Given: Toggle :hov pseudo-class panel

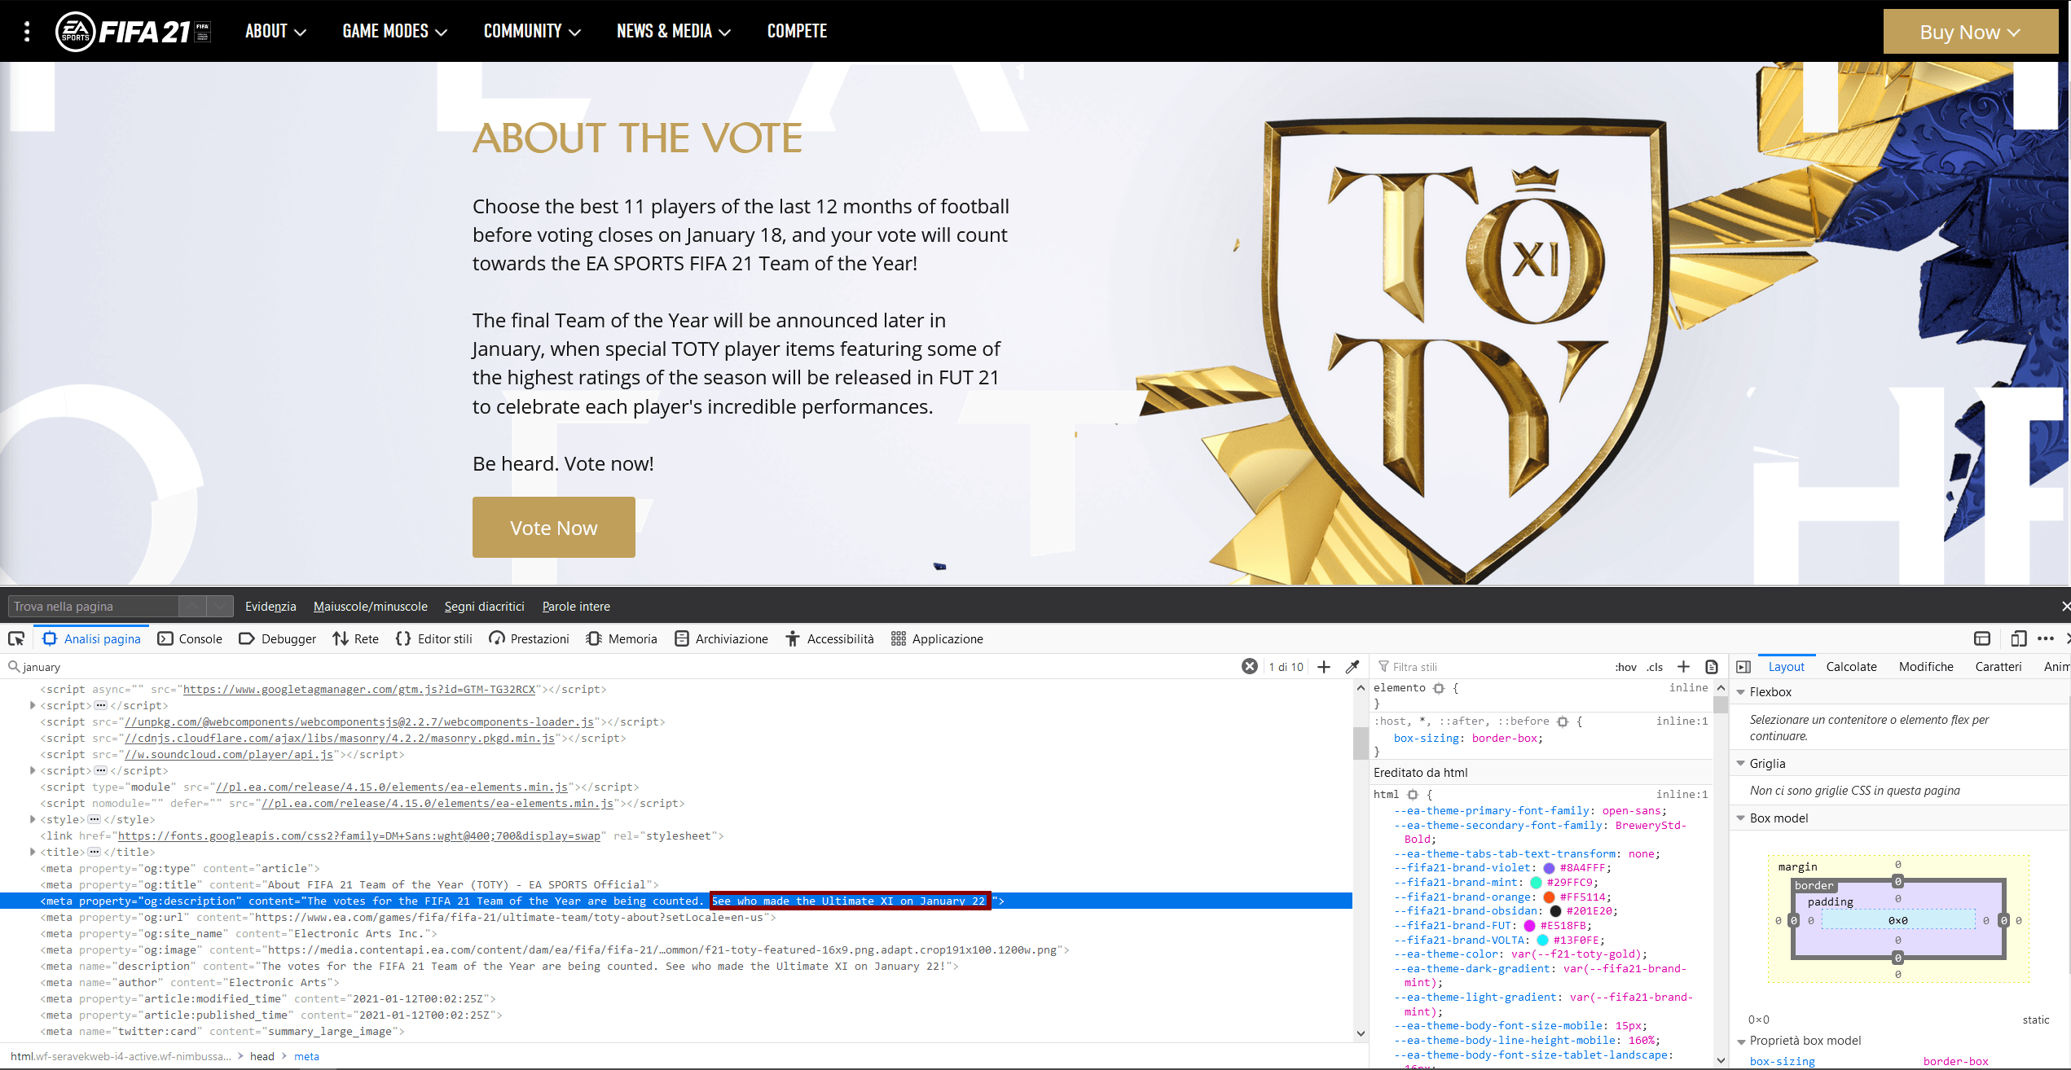Looking at the screenshot, I should click(x=1625, y=667).
